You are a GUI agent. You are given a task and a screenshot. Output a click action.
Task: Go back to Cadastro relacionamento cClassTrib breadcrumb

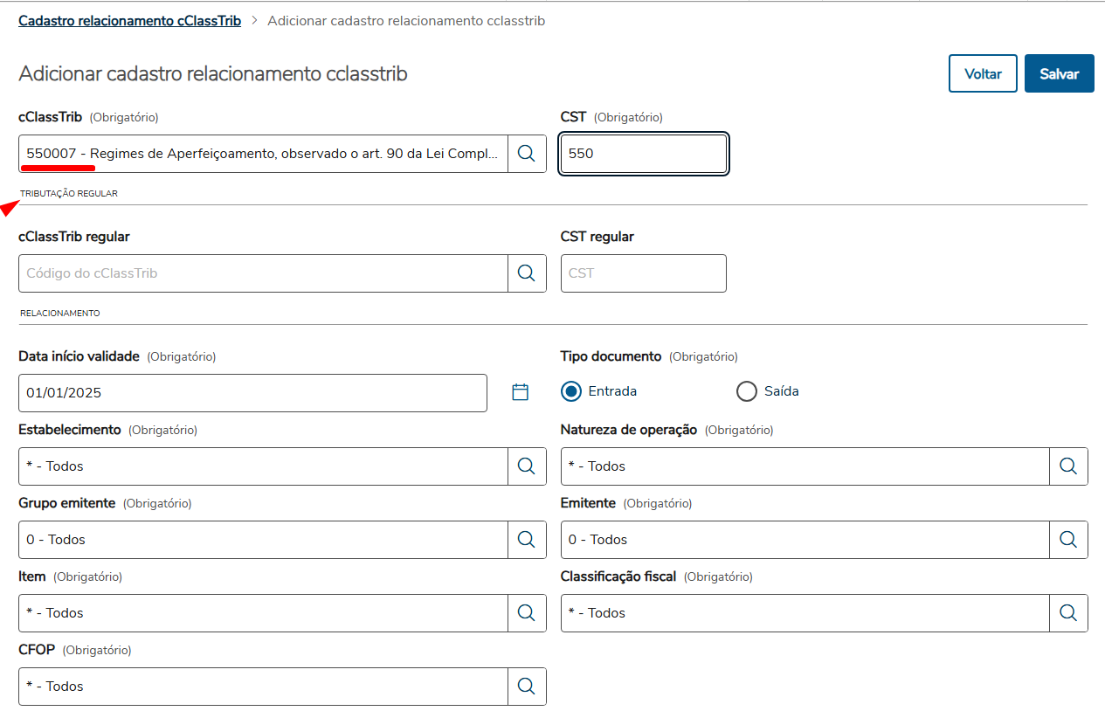pos(129,20)
